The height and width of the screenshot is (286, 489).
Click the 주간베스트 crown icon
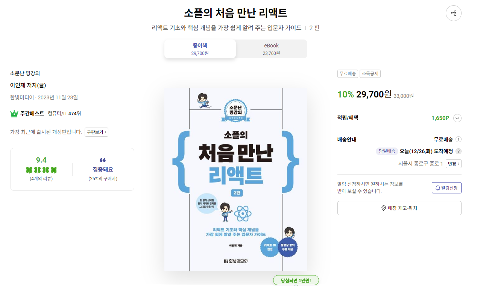tap(14, 113)
